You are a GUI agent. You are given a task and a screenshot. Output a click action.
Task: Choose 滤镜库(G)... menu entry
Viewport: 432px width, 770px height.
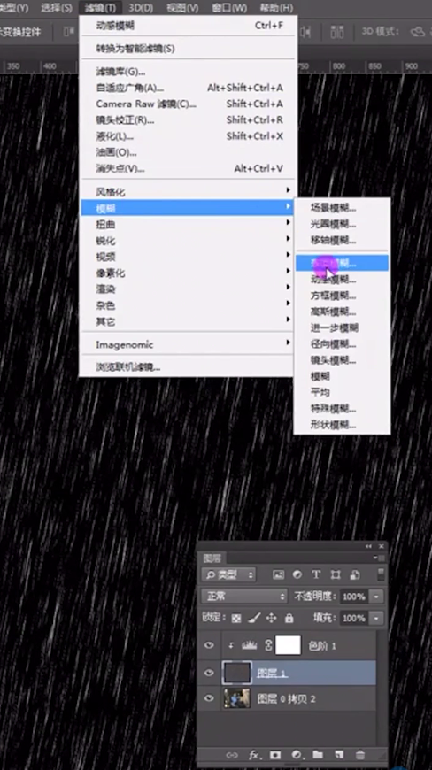click(x=188, y=72)
